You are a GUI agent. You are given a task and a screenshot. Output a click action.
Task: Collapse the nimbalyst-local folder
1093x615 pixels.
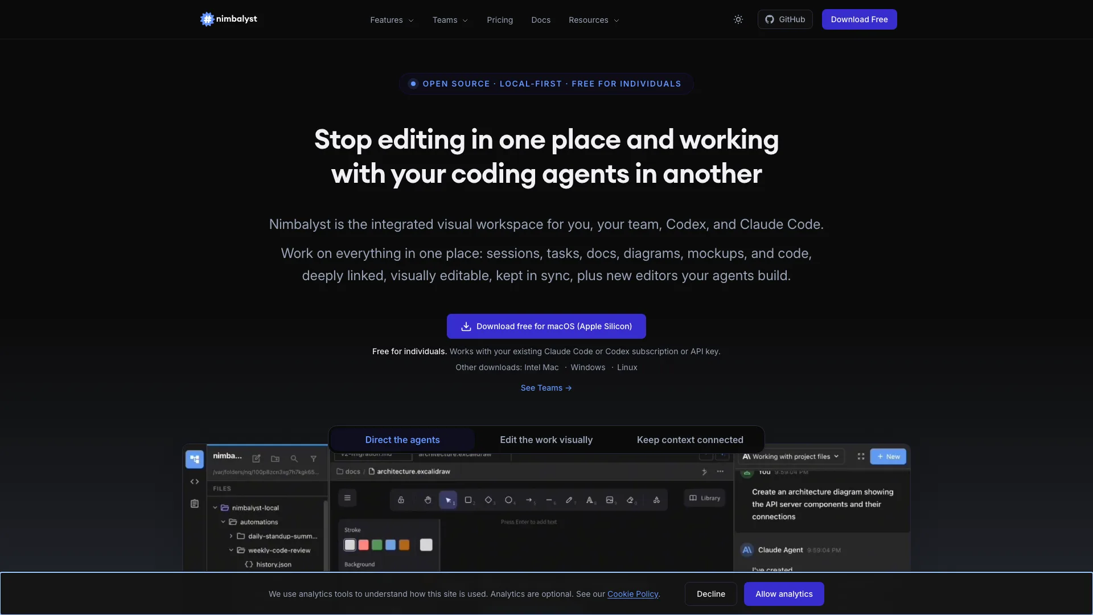point(215,508)
